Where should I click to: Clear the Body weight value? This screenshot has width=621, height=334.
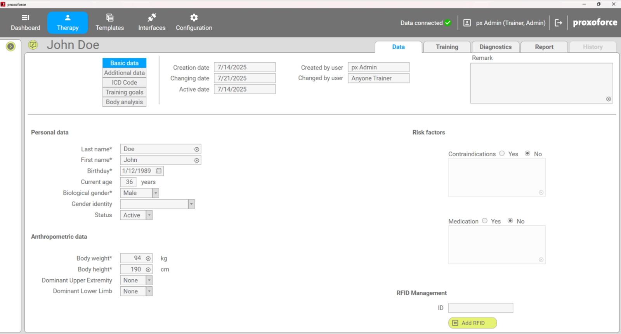[x=148, y=259]
